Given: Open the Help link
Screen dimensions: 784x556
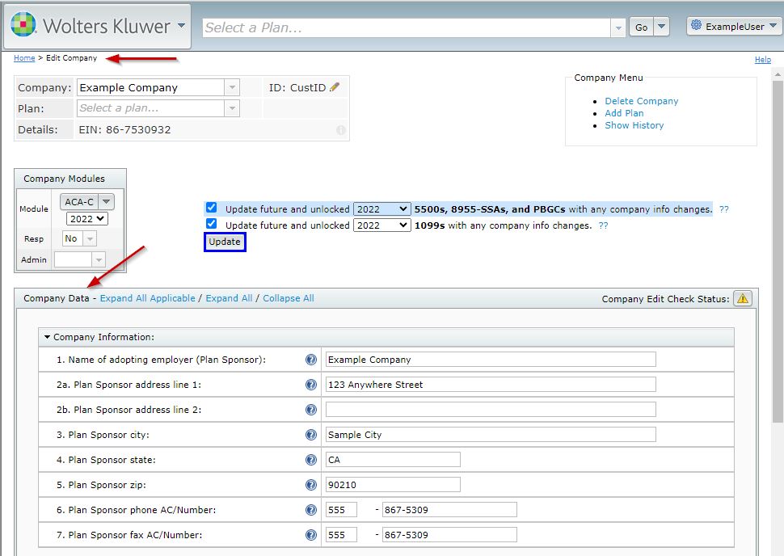Looking at the screenshot, I should [x=762, y=60].
